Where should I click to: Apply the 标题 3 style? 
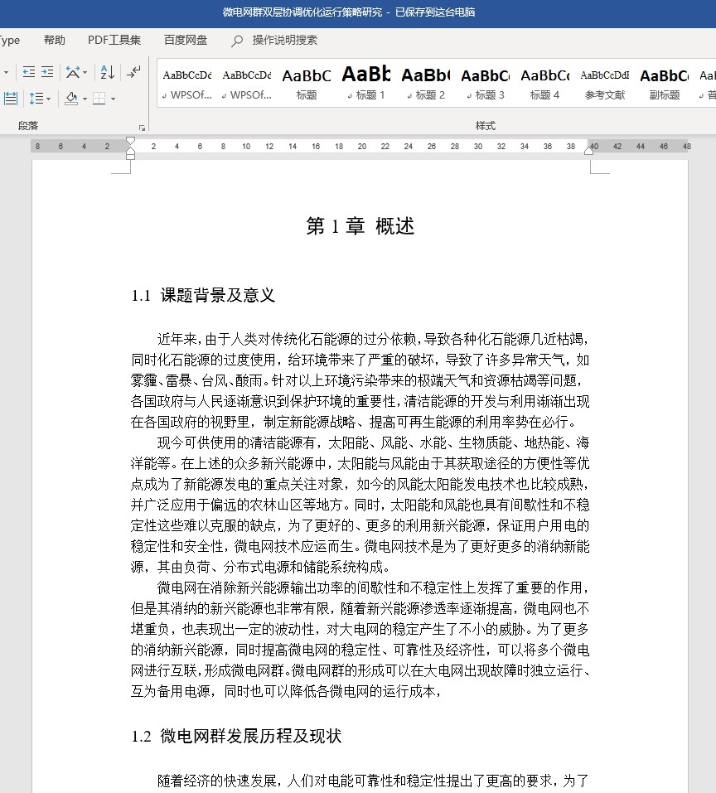pos(486,84)
